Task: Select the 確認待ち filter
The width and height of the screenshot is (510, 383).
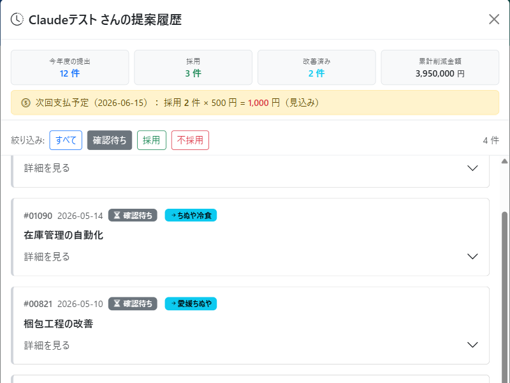Action: (110, 140)
